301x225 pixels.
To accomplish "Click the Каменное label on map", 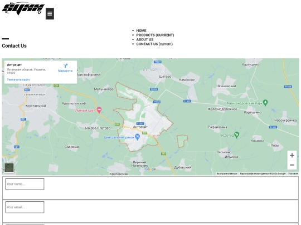I will click(x=187, y=80).
